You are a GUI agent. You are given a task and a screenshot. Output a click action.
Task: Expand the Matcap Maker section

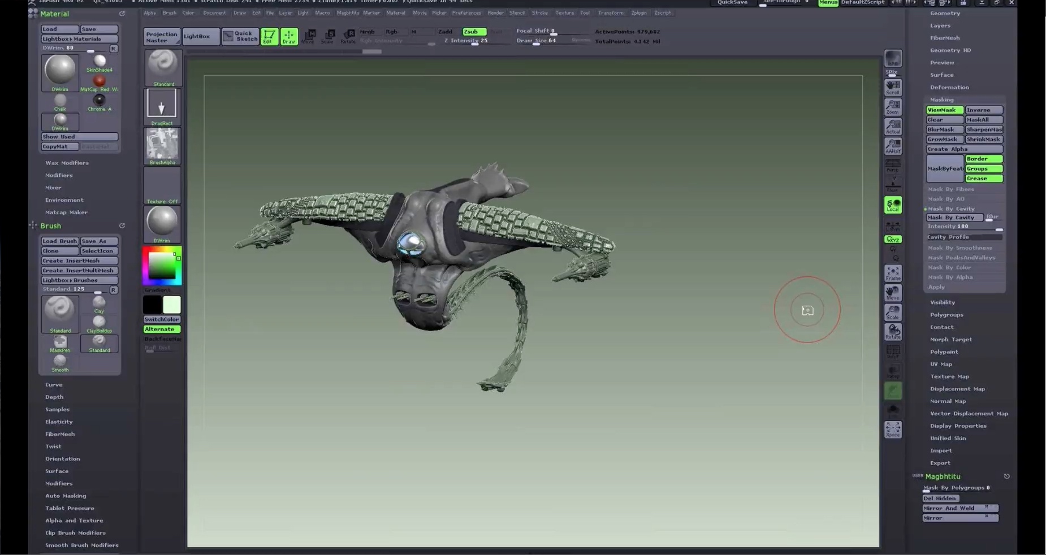pyautogui.click(x=66, y=213)
